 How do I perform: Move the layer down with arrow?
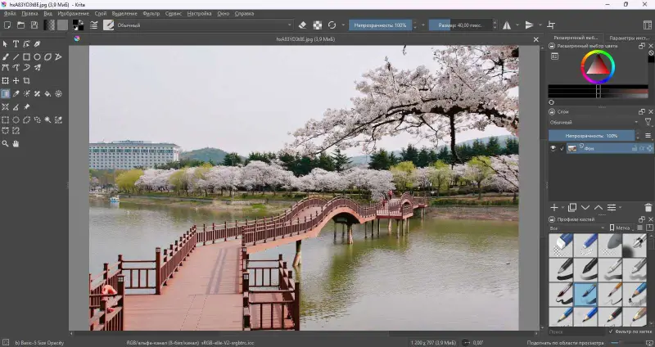(x=585, y=208)
